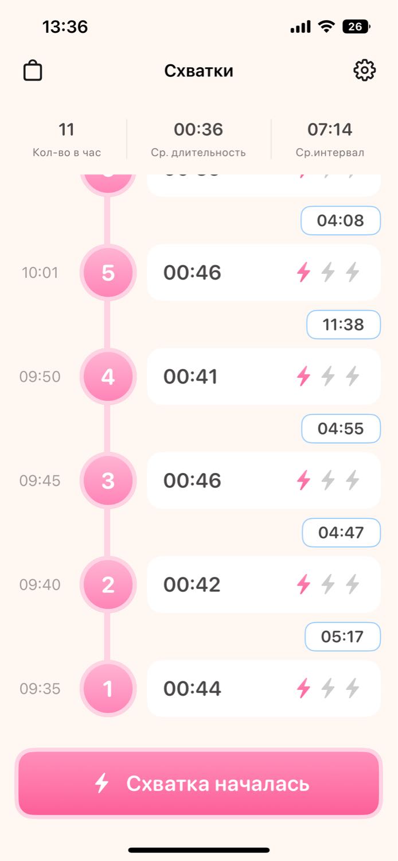The width and height of the screenshot is (398, 861).
Task: Tap the Схватка началась button
Action: point(199,784)
